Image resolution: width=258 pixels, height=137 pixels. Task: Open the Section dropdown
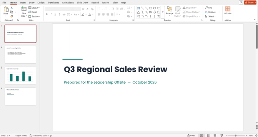(x=35, y=16)
